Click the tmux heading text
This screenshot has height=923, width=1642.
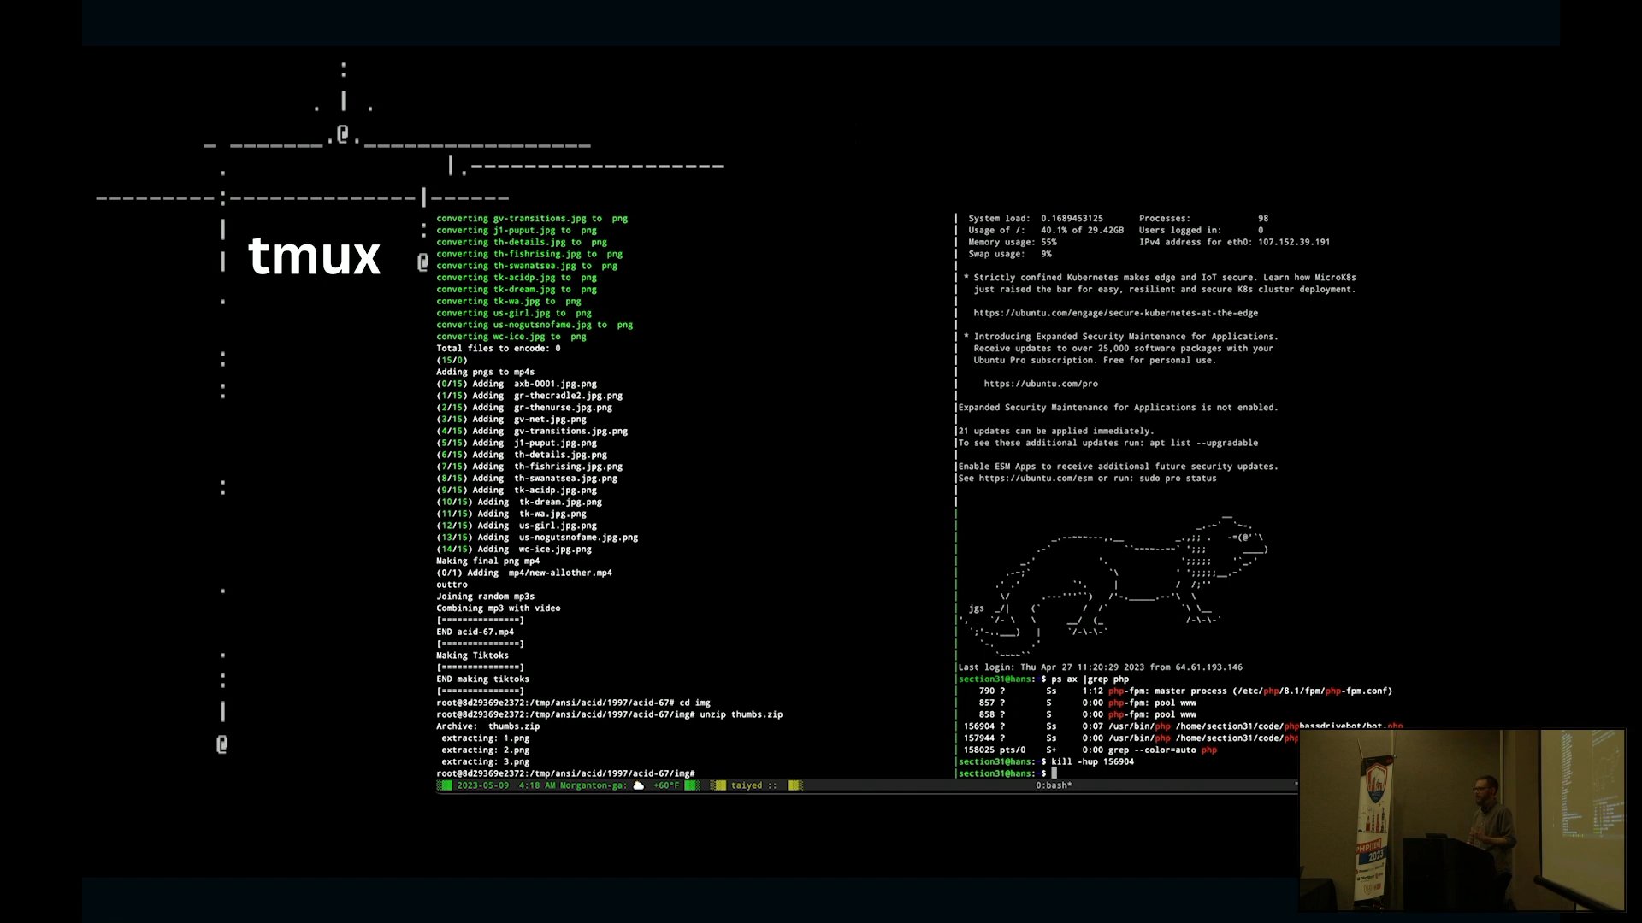(314, 256)
